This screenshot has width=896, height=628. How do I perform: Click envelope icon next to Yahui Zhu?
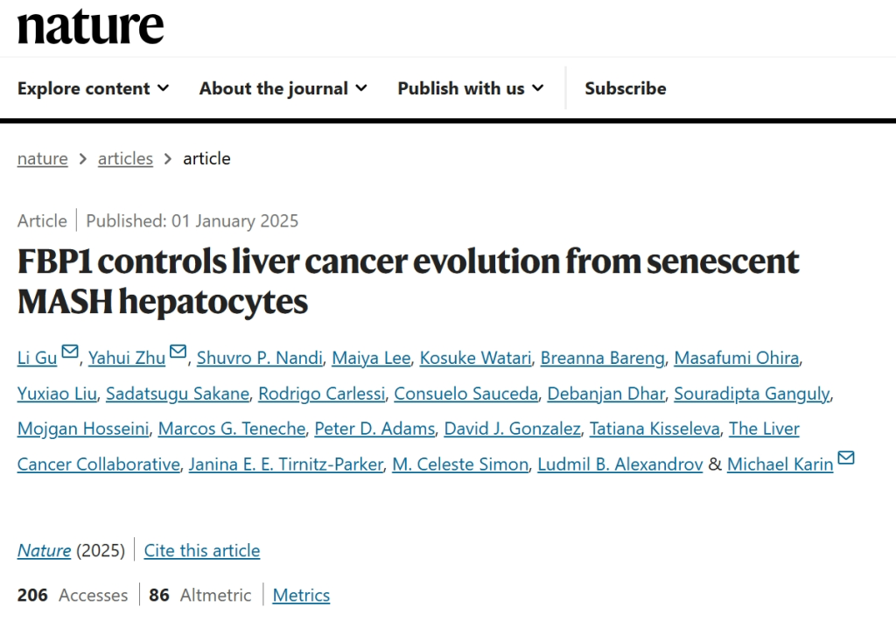click(x=178, y=352)
